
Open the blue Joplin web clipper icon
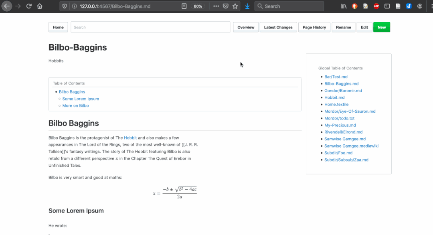(x=409, y=6)
